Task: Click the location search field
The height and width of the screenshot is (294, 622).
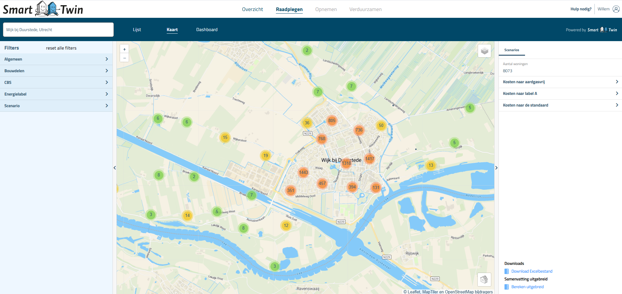Action: point(58,30)
